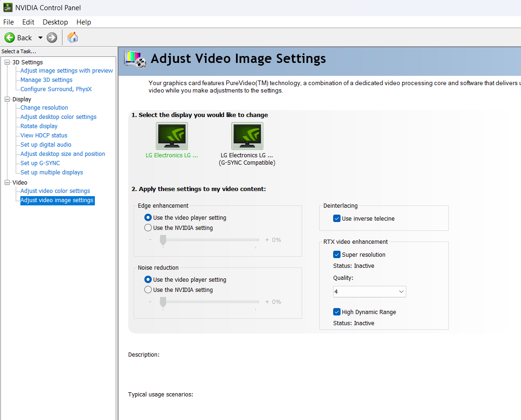
Task: Collapse the Display tree node
Action: 7,99
